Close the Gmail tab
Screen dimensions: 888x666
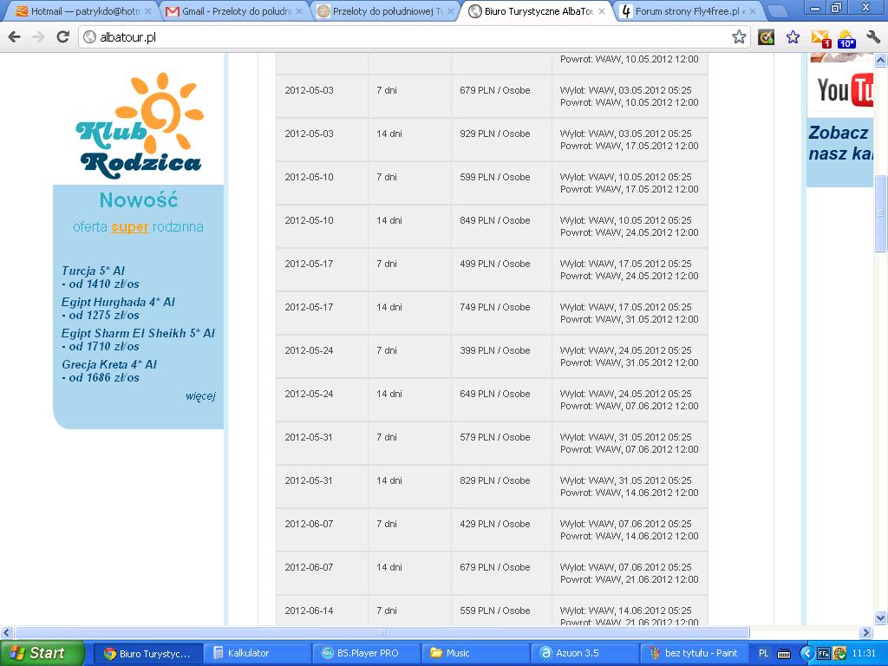point(299,11)
